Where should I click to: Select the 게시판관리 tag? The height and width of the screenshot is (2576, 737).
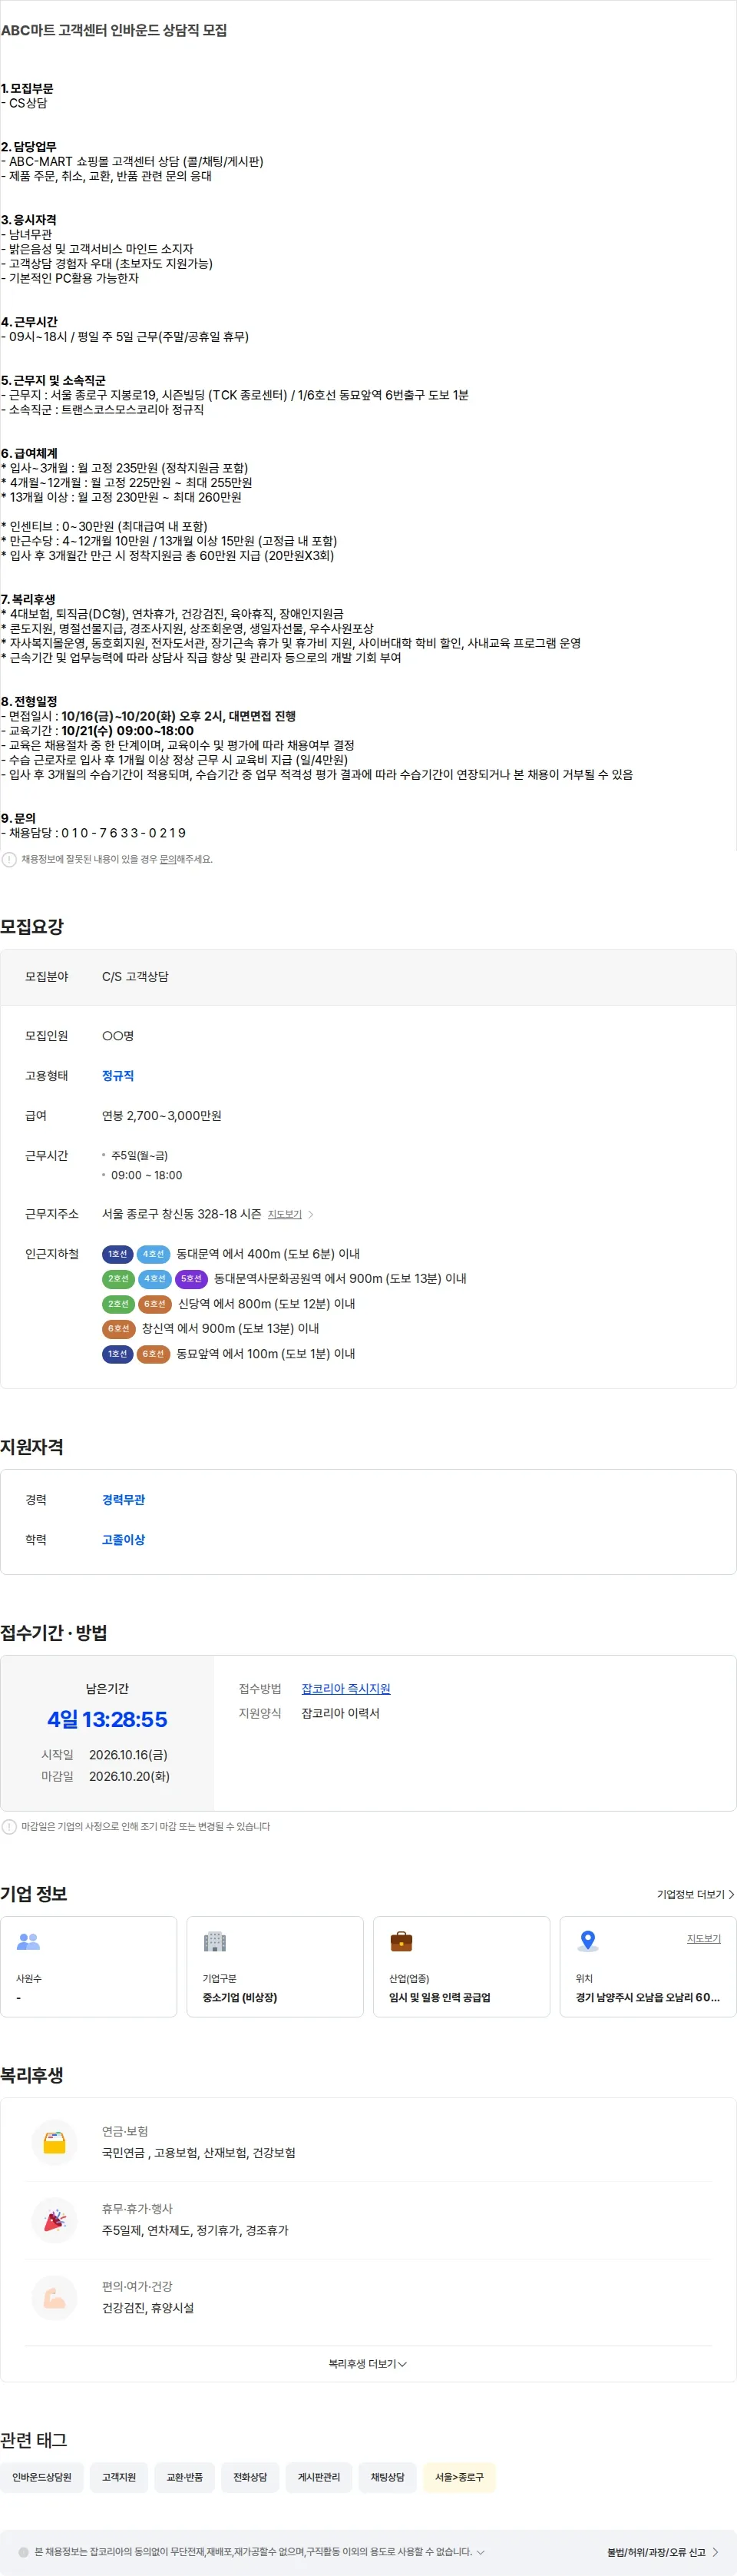pyautogui.click(x=319, y=2477)
